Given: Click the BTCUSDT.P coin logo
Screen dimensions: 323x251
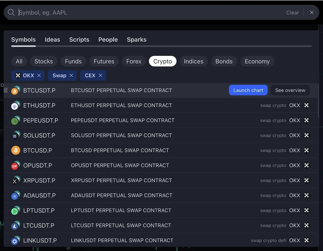Looking at the screenshot, I should tap(16, 90).
